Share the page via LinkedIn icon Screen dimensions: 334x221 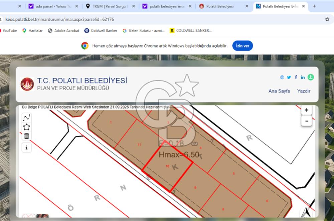click(303, 77)
